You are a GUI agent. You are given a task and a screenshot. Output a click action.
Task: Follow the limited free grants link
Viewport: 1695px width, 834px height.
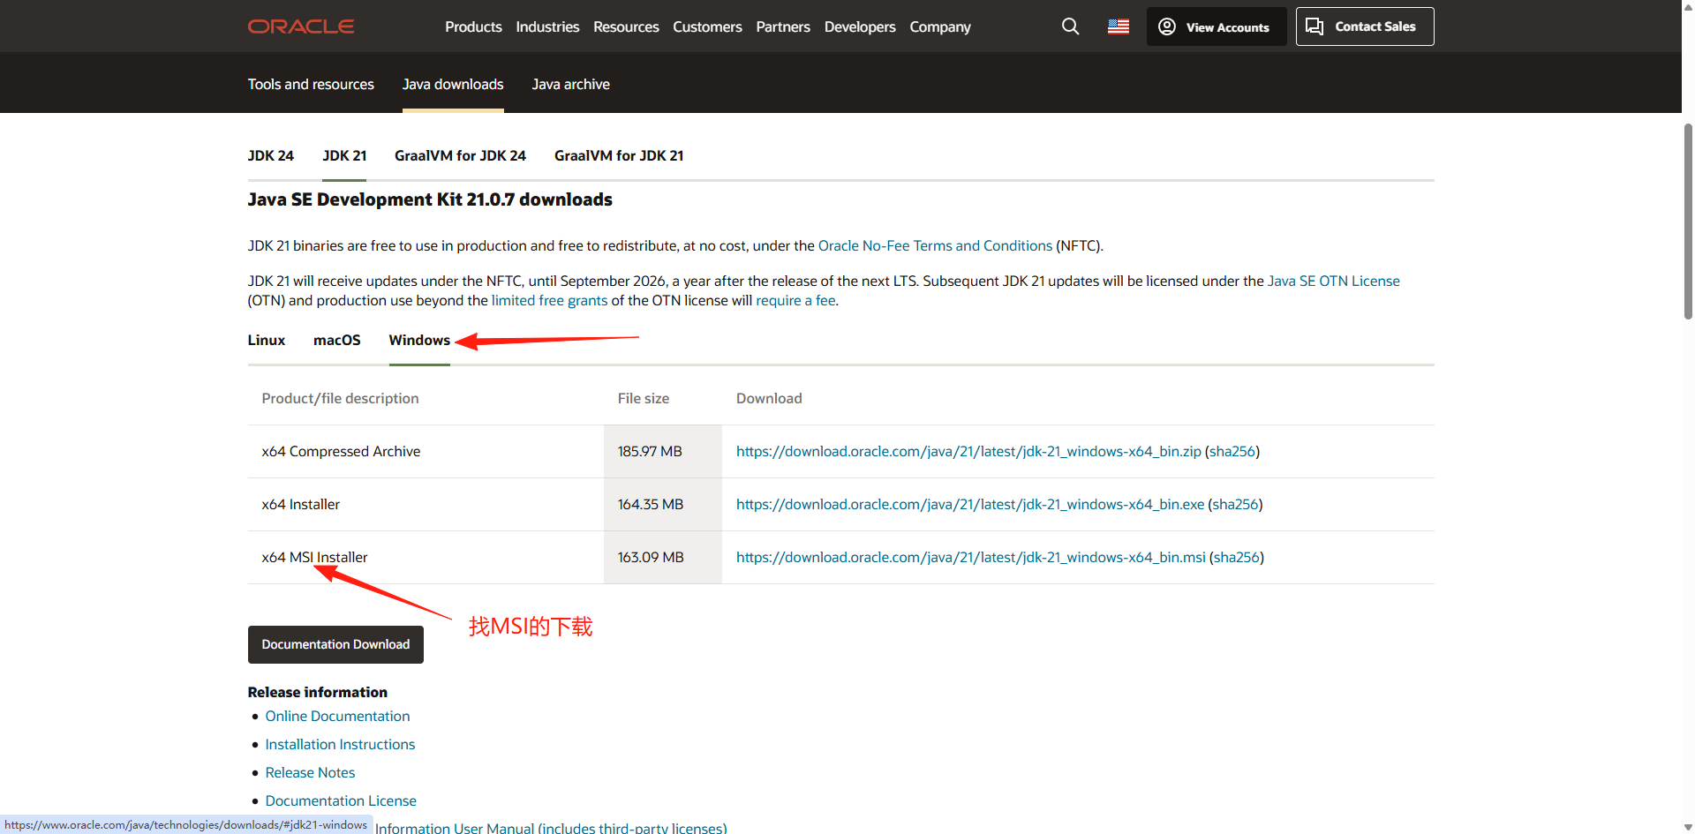click(x=549, y=300)
